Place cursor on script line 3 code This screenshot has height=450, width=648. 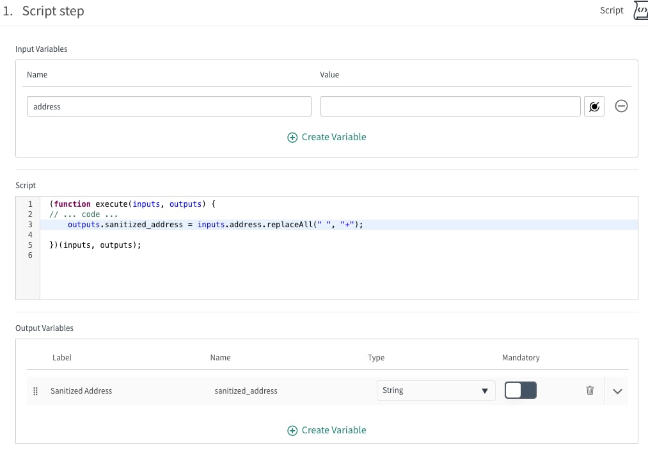[216, 225]
